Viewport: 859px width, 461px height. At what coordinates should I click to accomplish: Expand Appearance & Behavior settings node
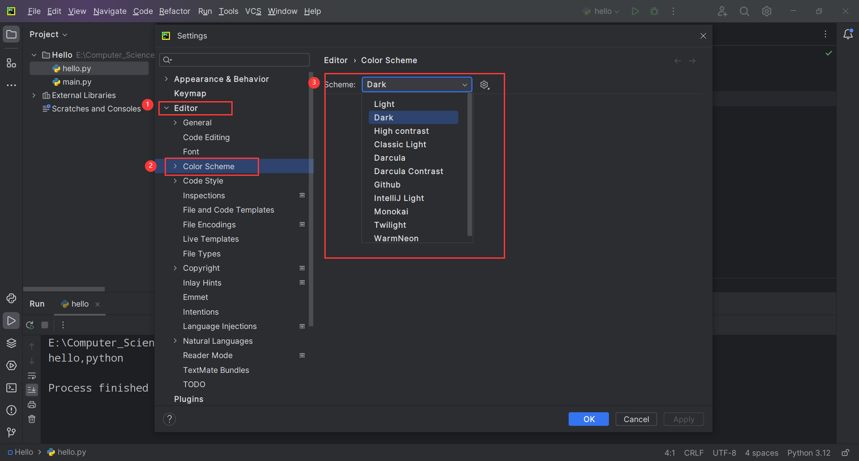166,79
